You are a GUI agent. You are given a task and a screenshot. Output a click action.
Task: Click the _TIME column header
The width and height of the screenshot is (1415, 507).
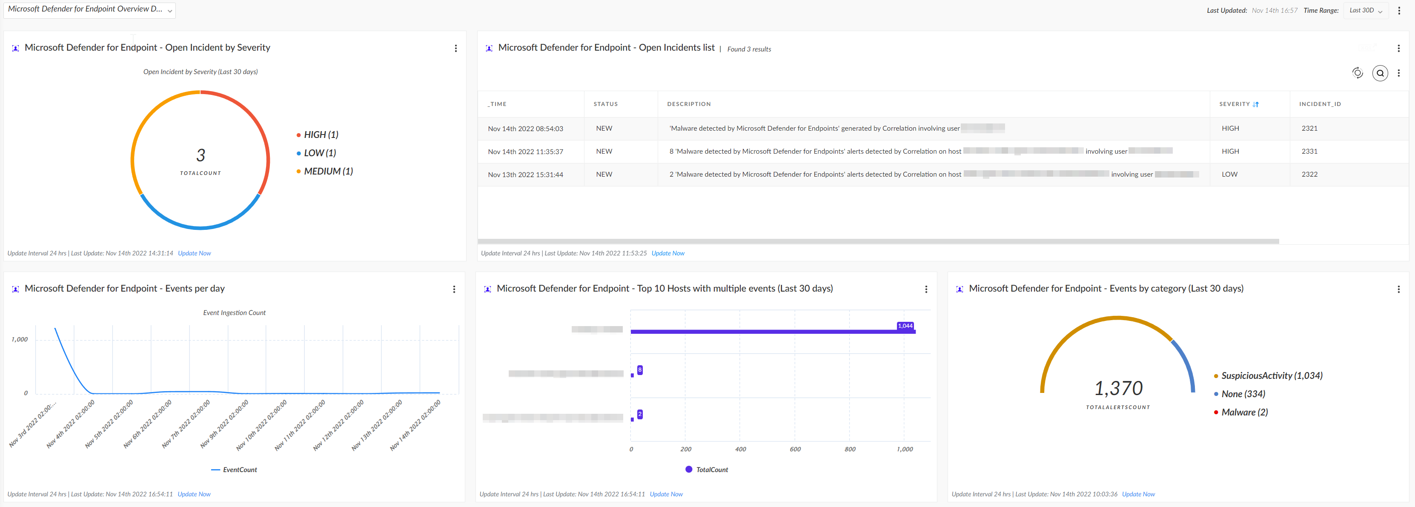pyautogui.click(x=497, y=104)
